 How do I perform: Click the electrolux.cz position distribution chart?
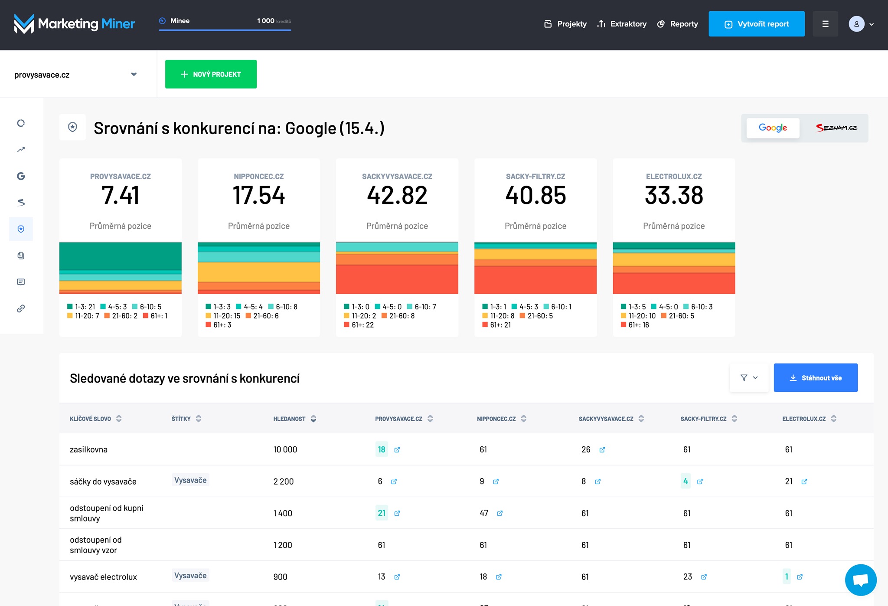click(674, 268)
